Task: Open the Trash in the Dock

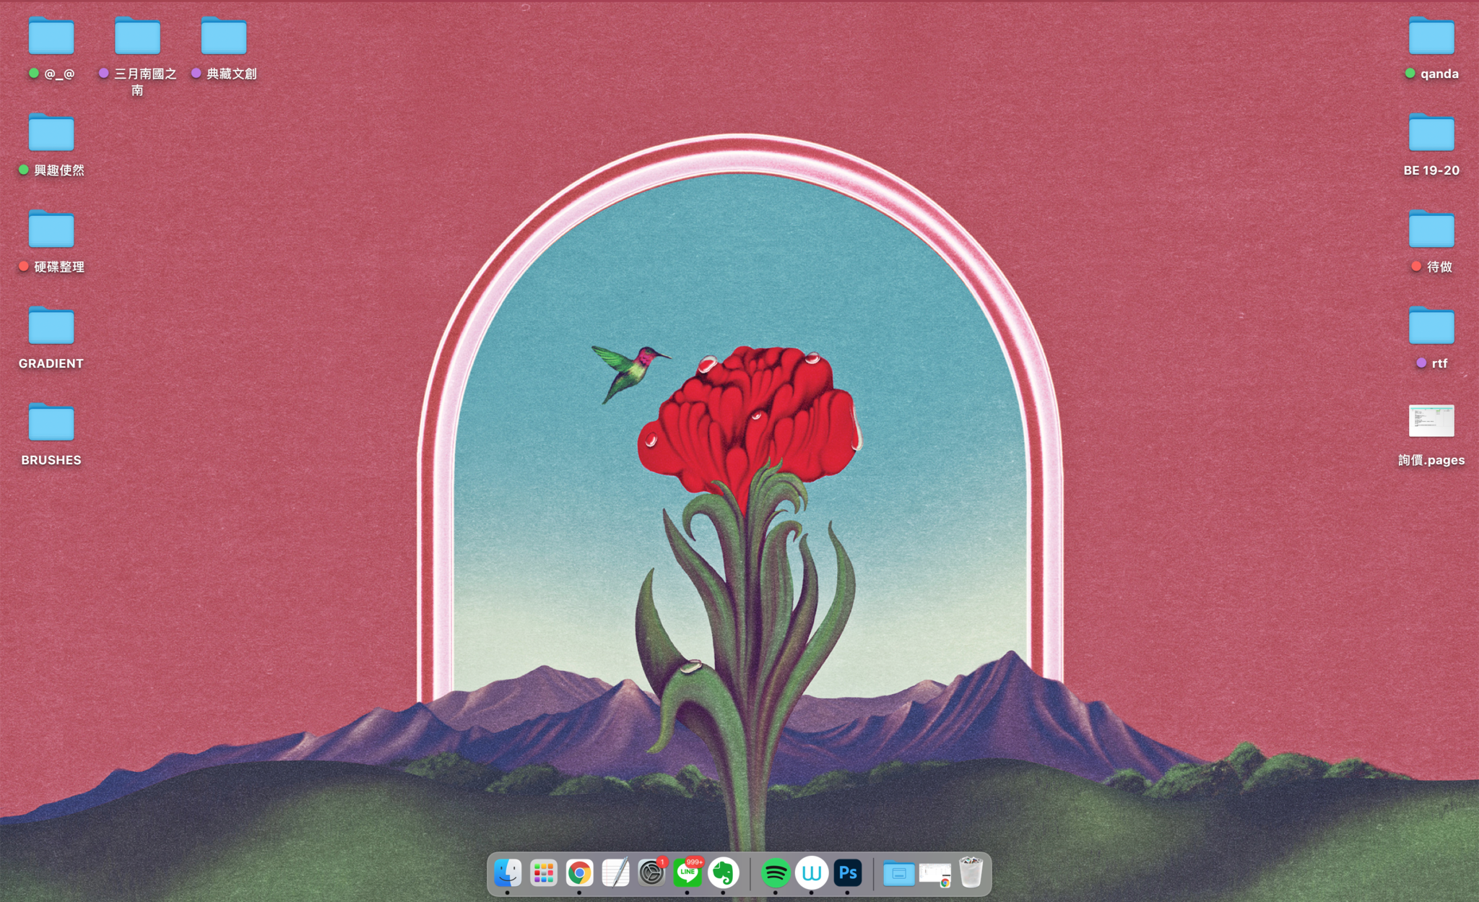Action: 971,873
